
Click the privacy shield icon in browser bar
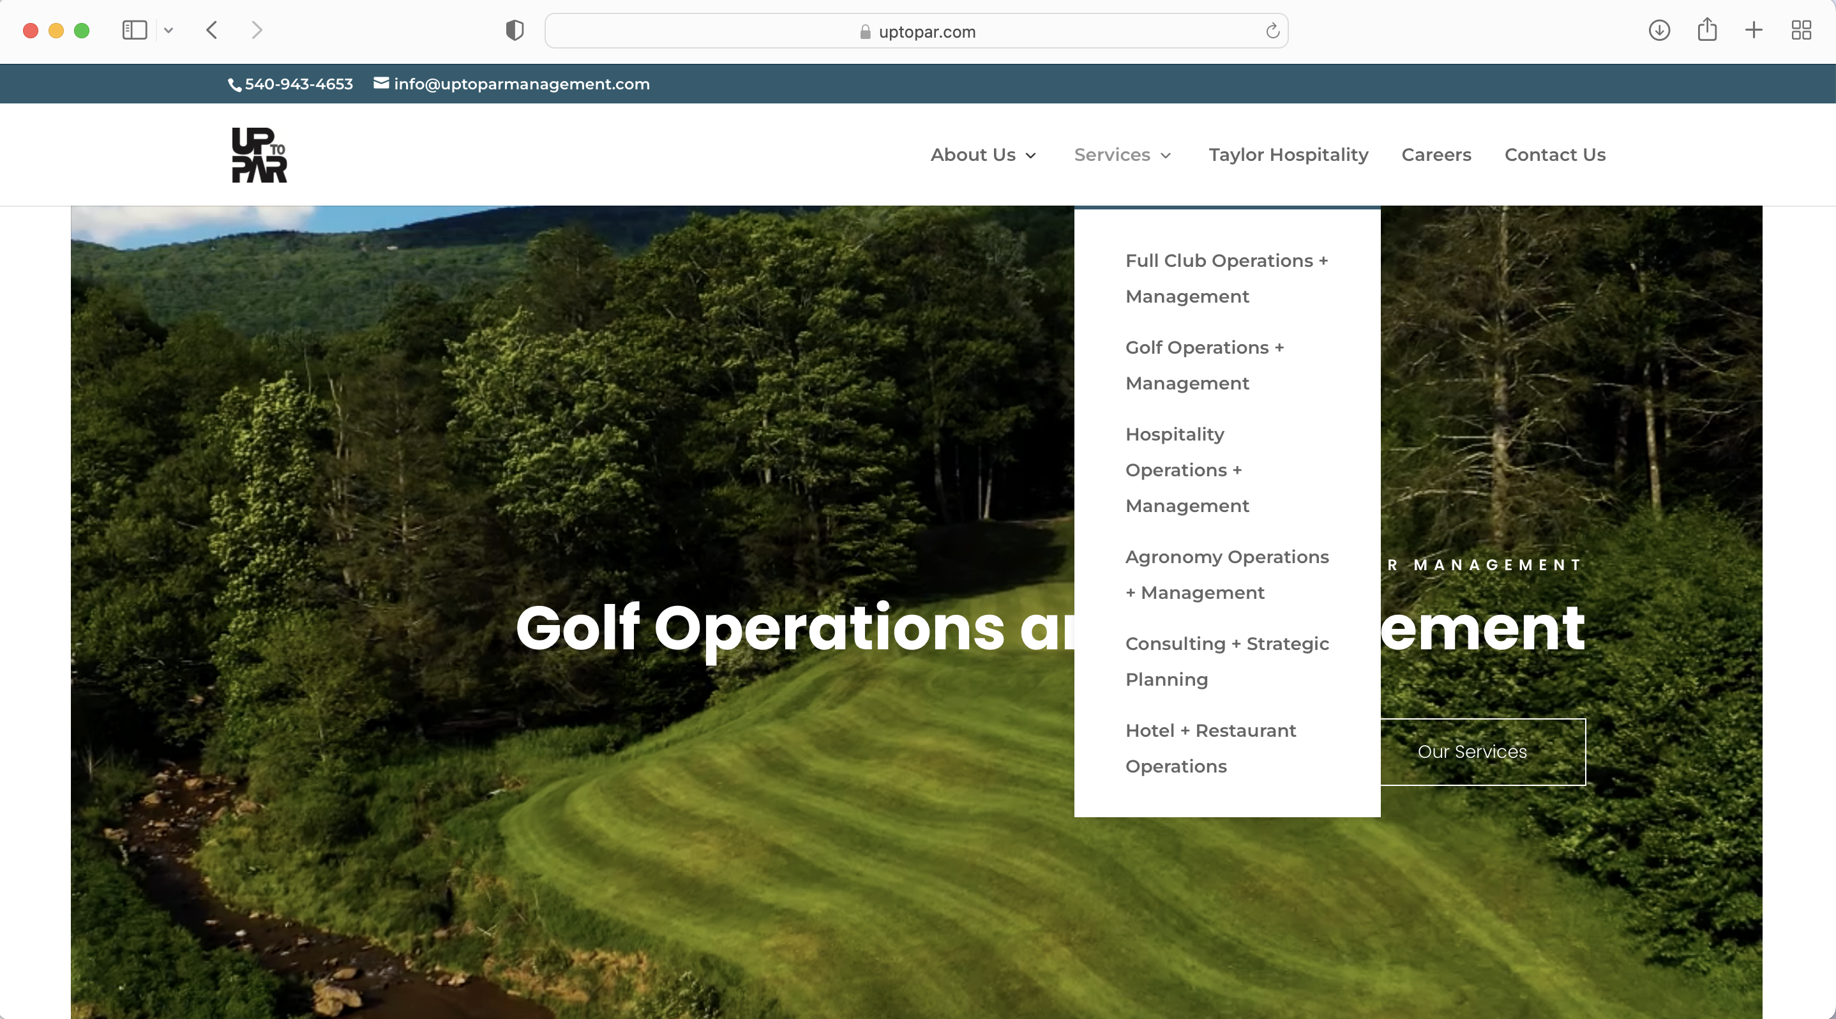click(x=515, y=30)
